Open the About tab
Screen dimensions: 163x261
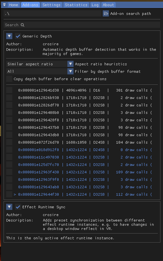coord(108,5)
